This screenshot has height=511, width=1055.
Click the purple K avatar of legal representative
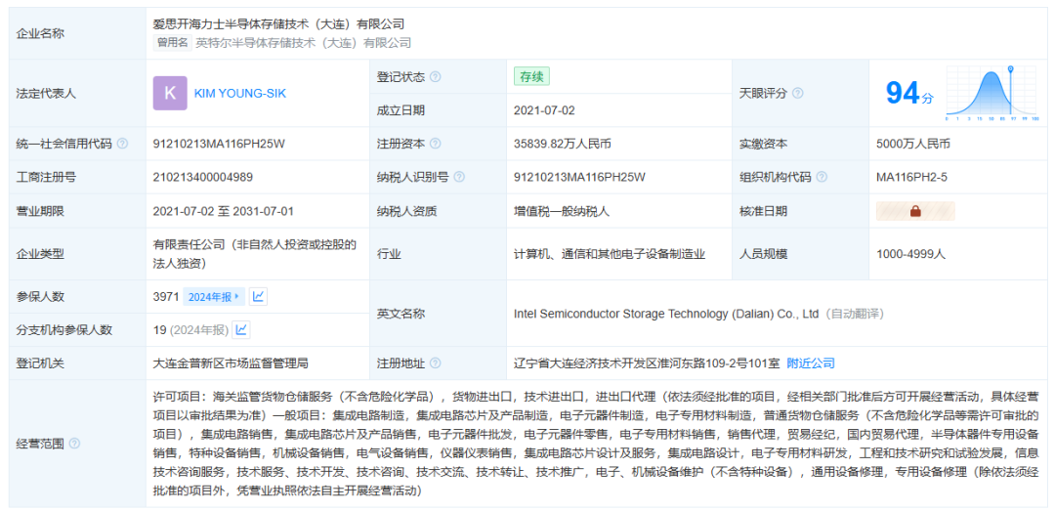click(x=170, y=94)
